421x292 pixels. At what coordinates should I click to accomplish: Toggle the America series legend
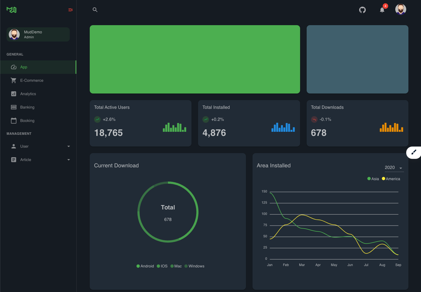click(391, 179)
